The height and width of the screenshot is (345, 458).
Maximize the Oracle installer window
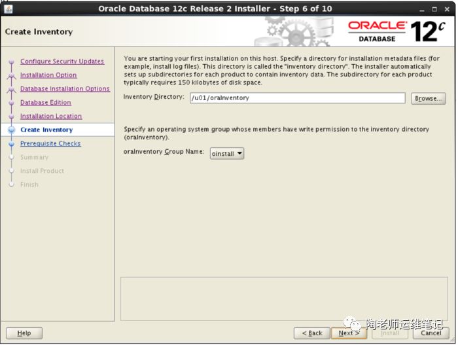pyautogui.click(x=434, y=9)
